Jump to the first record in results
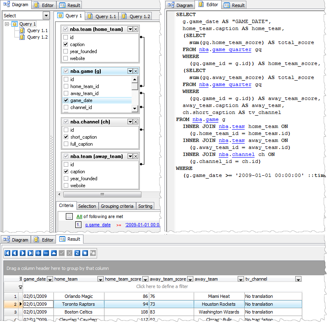329x323 pixels. [7, 253]
